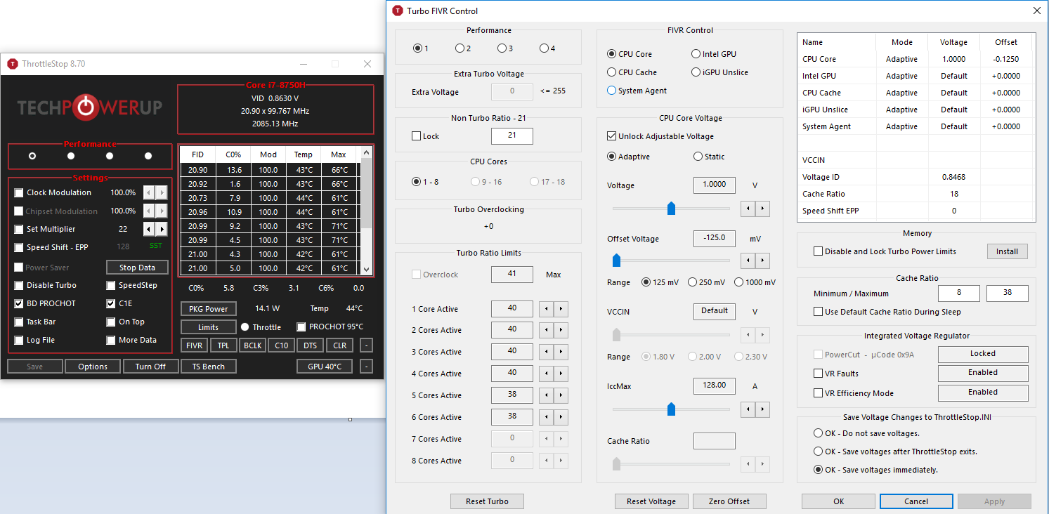
Task: Choose OK - Do not save voltages
Action: (x=818, y=433)
